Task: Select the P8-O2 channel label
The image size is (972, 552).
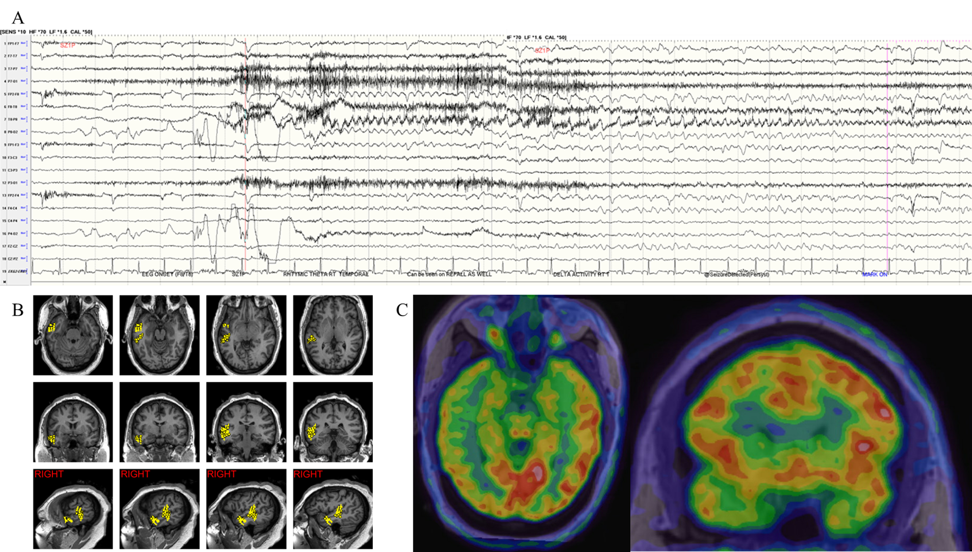Action: 13,132
